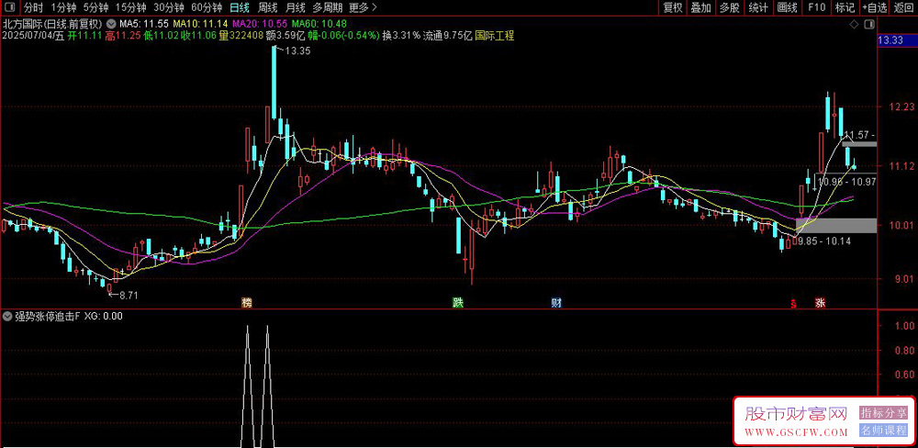918x448 pixels.
Task: Select the 日线 daily chart tab
Action: (x=239, y=7)
